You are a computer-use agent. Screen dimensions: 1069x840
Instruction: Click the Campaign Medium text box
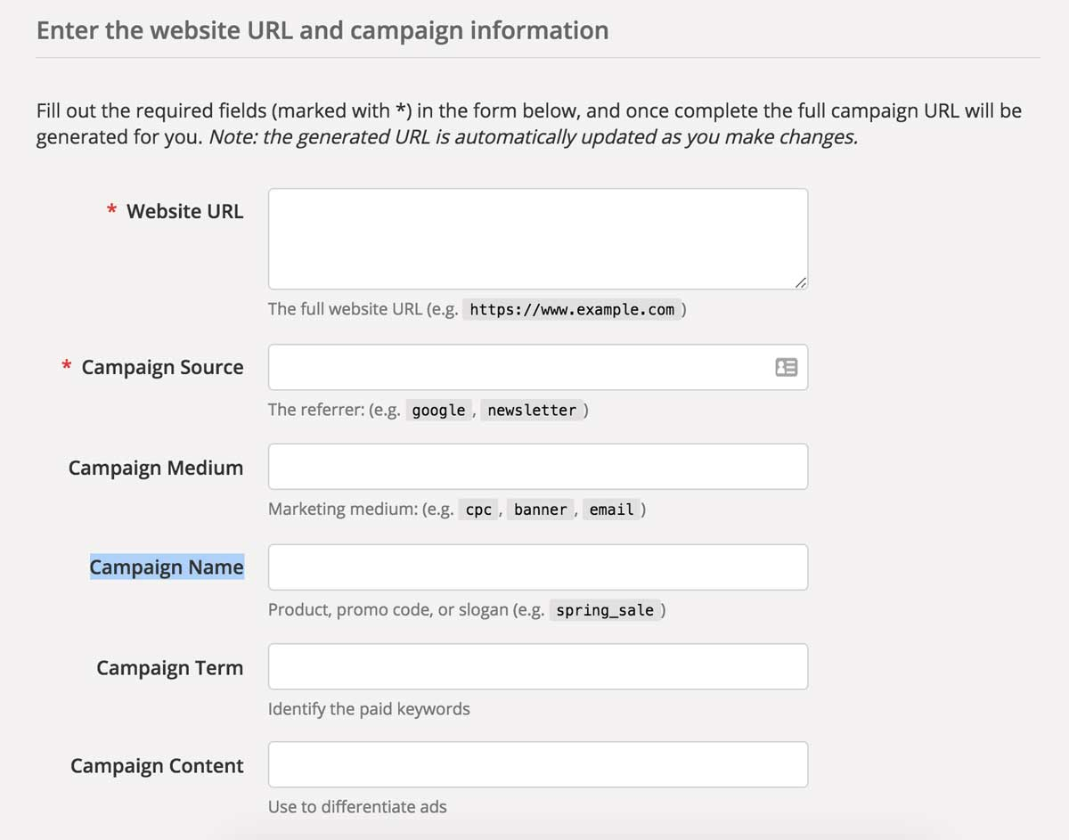tap(537, 467)
